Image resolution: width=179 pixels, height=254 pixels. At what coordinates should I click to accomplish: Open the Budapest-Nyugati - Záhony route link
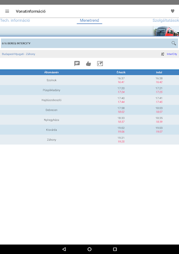coord(18,54)
